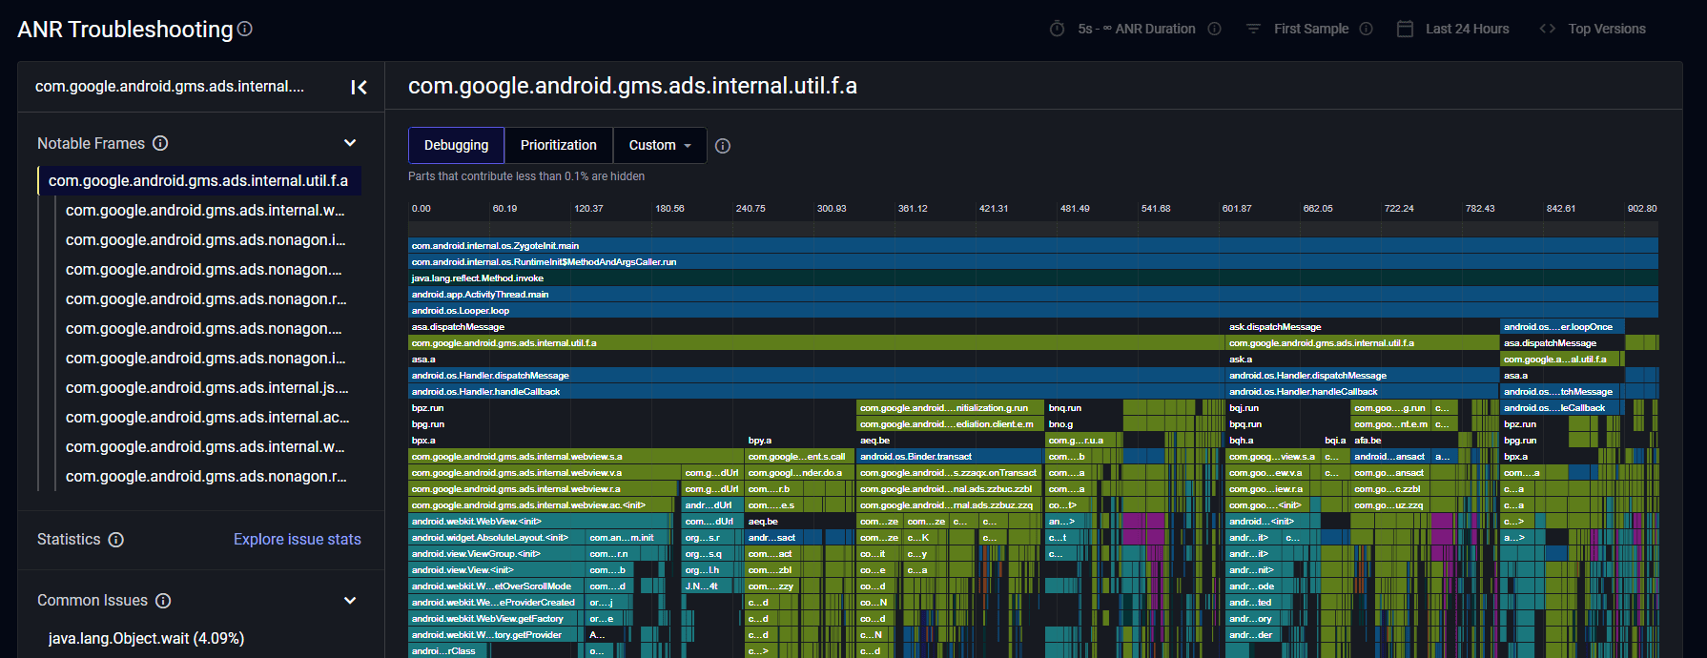
Task: Click the bnq.run flame bar
Action: (1083, 408)
